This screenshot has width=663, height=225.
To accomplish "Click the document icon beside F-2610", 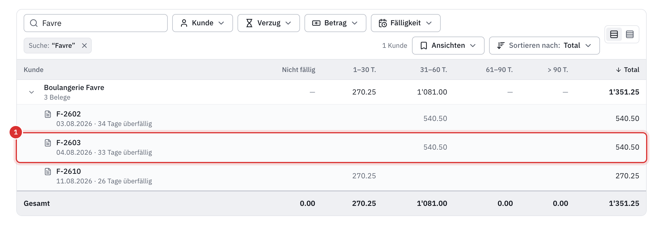I will tap(48, 171).
